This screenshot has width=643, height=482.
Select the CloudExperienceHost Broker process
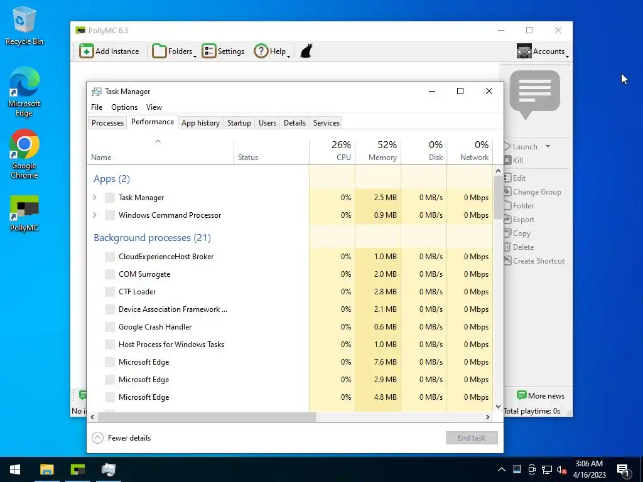tap(290, 257)
